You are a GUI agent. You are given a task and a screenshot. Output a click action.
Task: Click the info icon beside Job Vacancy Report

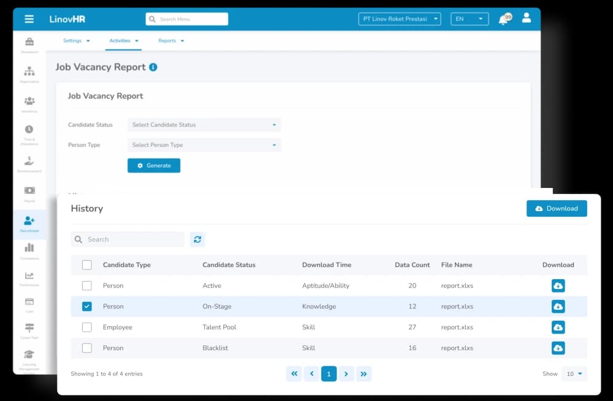tap(153, 67)
